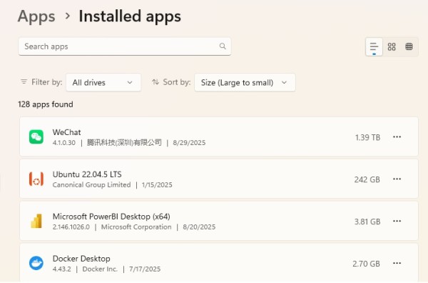
Task: Select Microsoft PowerBI Desktop (x64) name
Action: coord(111,217)
